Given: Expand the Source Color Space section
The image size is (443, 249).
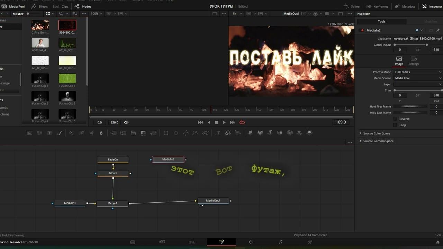Looking at the screenshot, I should 376,133.
